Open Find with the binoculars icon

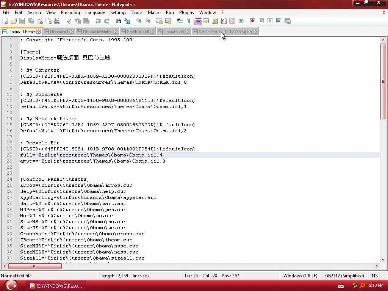pos(118,21)
